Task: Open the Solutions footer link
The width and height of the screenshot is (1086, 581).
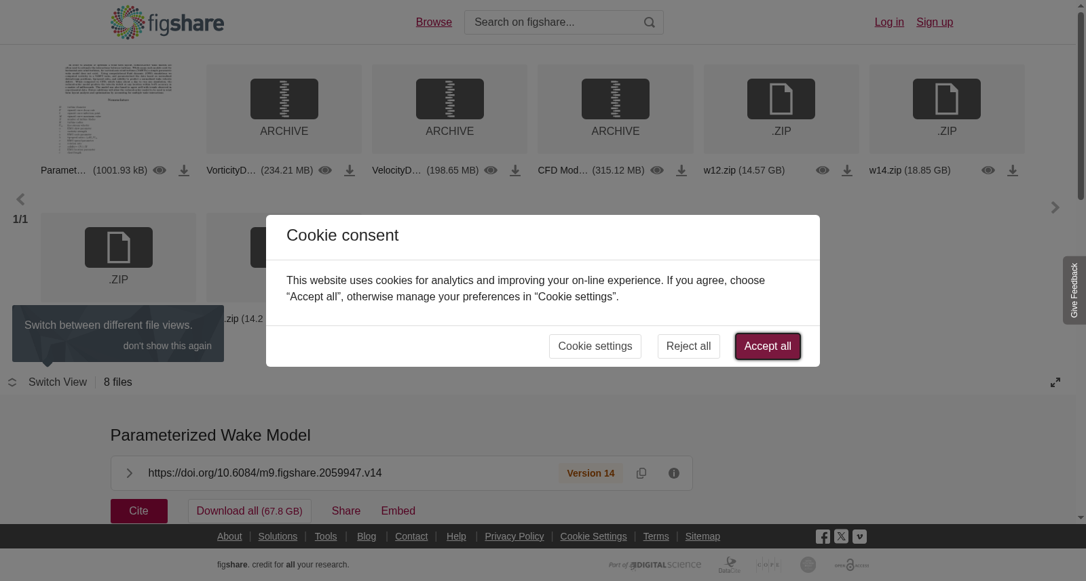Action: pyautogui.click(x=278, y=536)
